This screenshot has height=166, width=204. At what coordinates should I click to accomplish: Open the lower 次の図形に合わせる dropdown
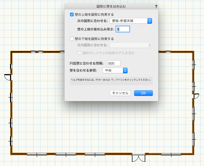pyautogui.click(x=131, y=45)
